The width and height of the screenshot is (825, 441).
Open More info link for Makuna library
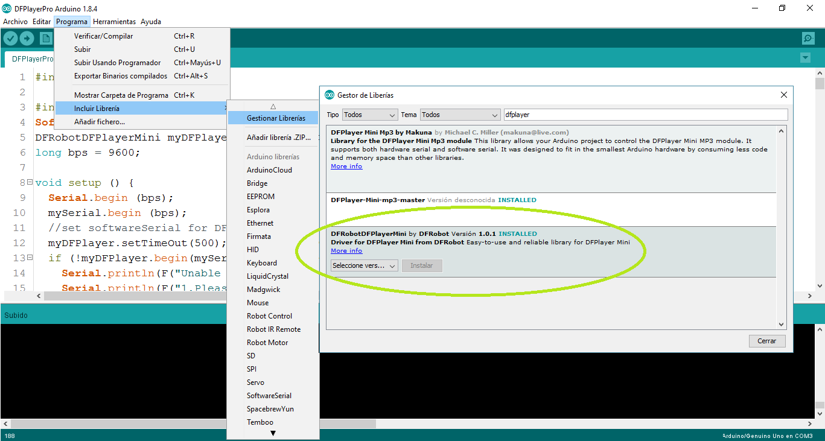[x=346, y=167]
